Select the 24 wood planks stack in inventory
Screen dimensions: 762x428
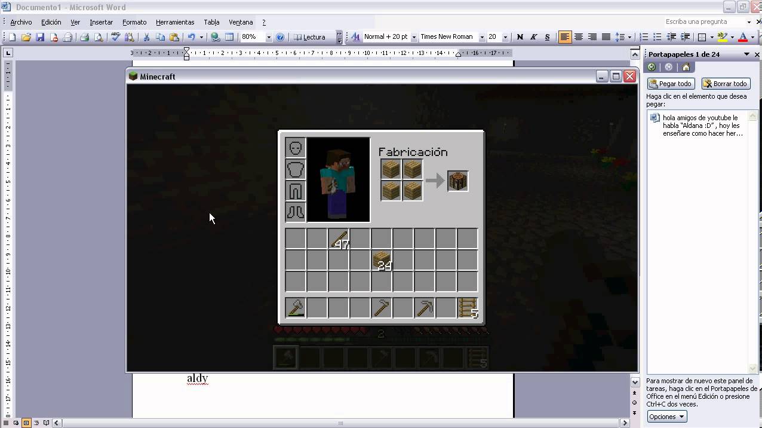pos(382,260)
